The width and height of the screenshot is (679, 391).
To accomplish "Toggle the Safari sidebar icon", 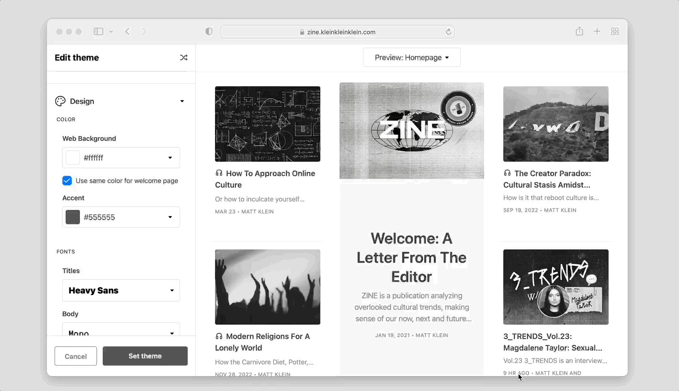I will point(98,32).
